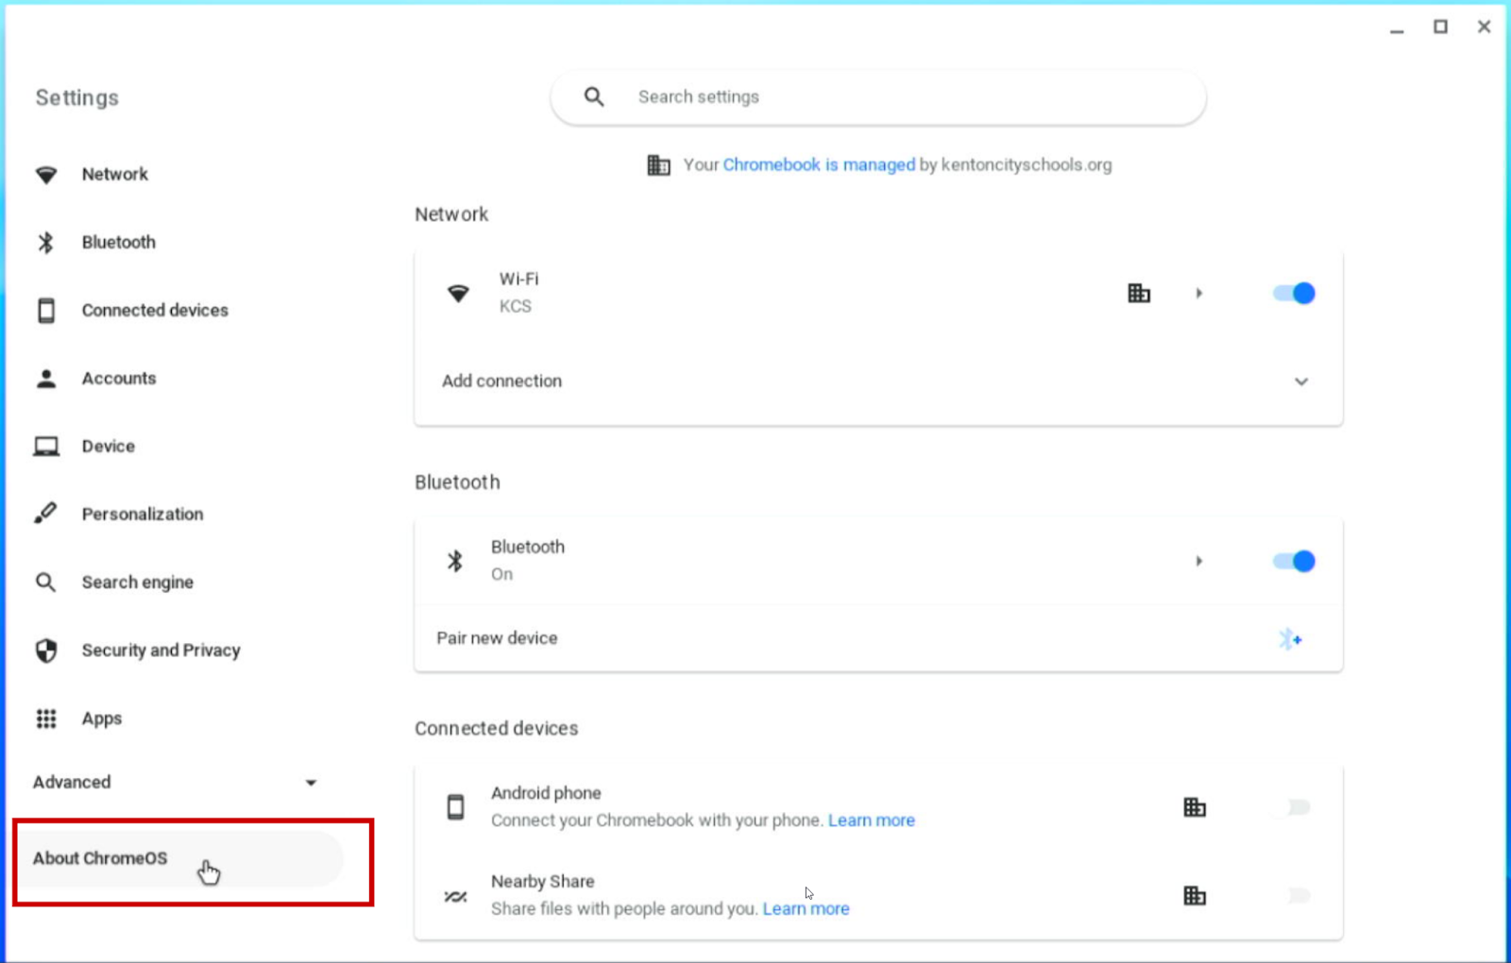Select Bluetooth in the sidebar menu
This screenshot has height=963, width=1511.
[x=119, y=243]
